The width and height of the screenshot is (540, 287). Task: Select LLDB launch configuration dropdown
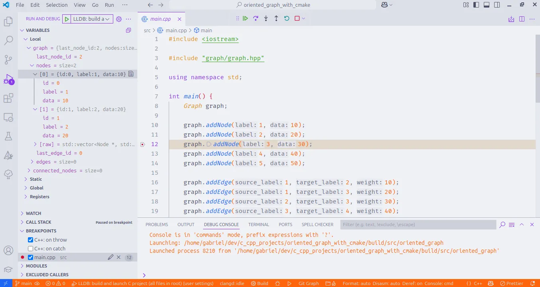[x=91, y=19]
